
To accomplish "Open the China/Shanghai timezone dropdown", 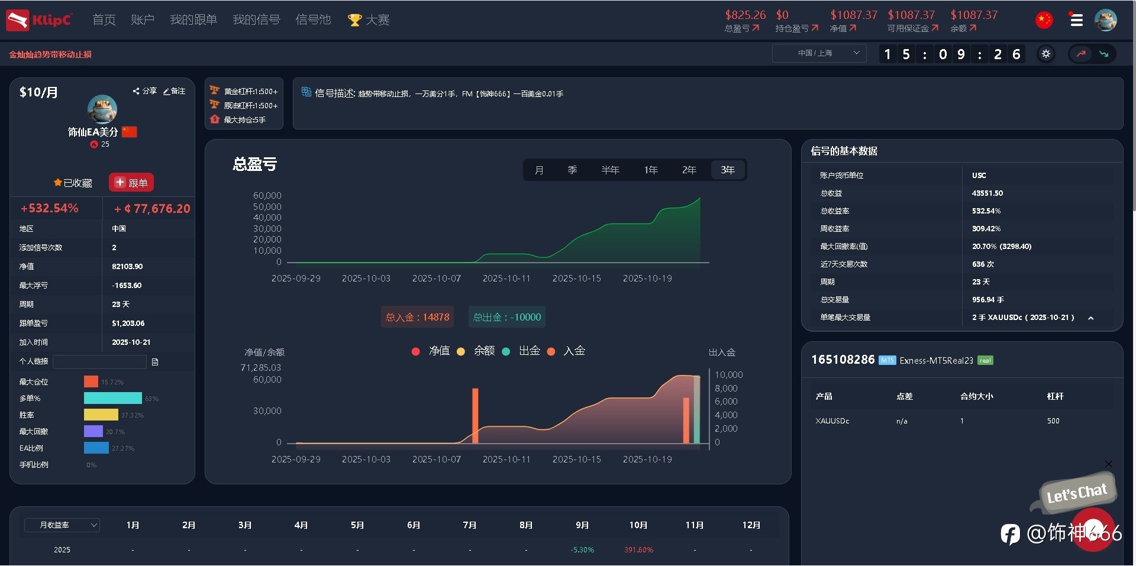I will pyautogui.click(x=819, y=53).
